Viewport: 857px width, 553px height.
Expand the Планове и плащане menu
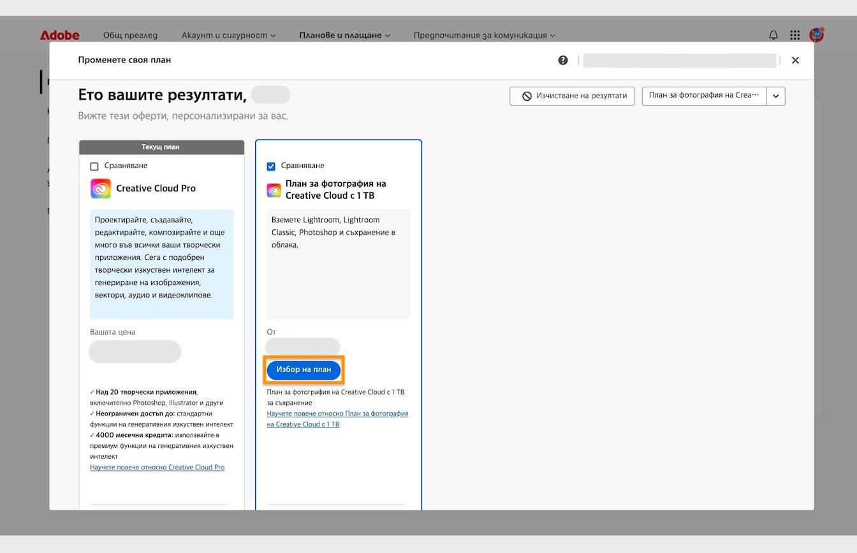click(x=344, y=35)
